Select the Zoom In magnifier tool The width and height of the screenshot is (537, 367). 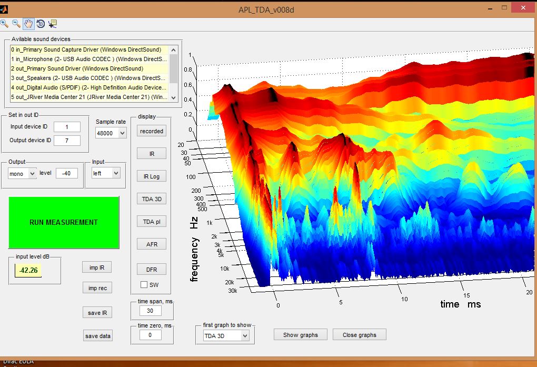point(4,24)
